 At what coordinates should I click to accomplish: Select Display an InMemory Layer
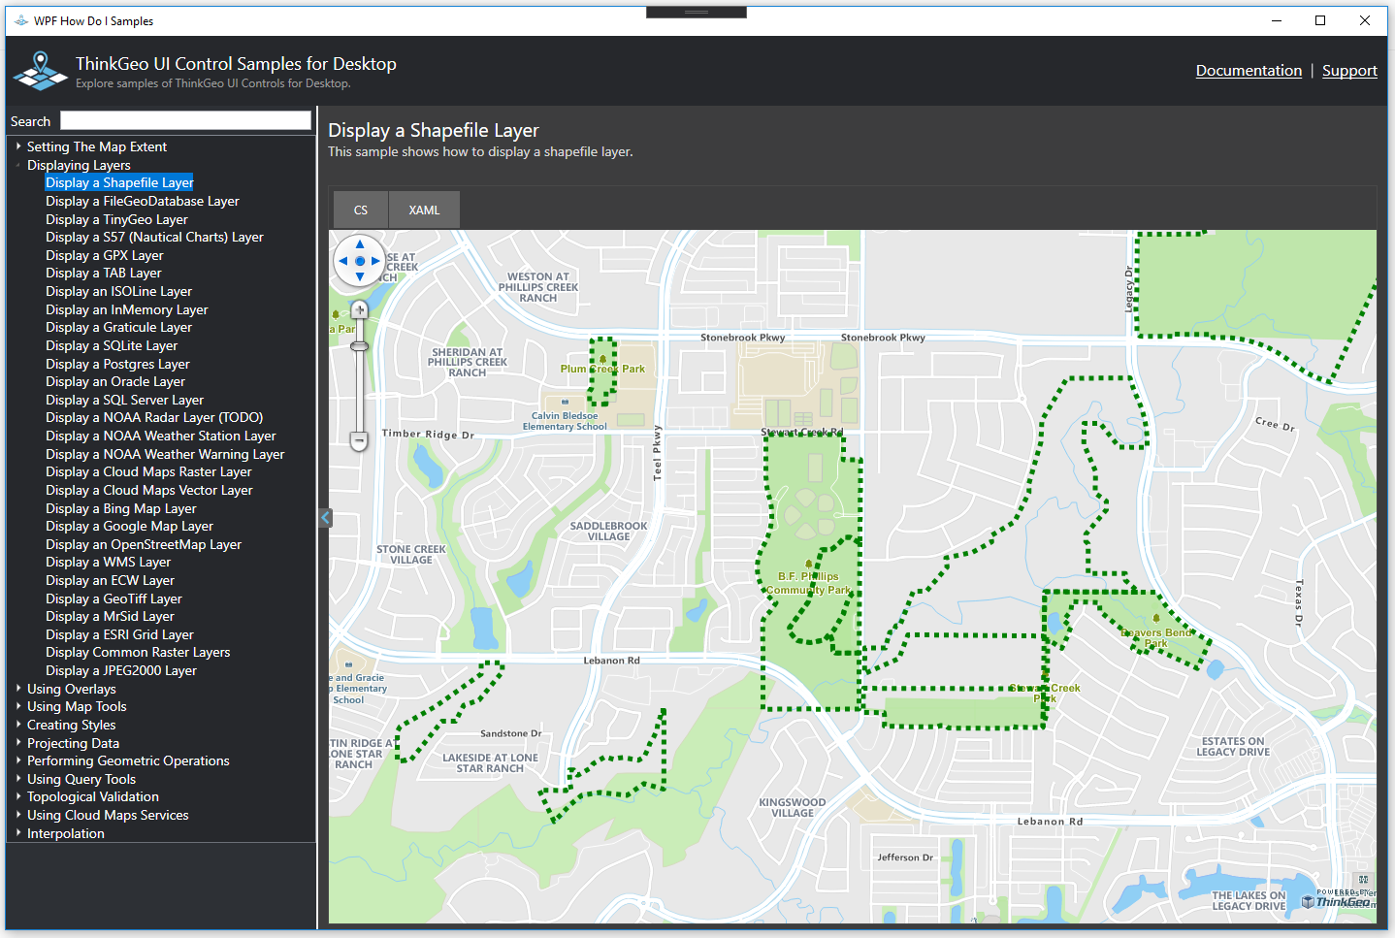click(x=127, y=309)
